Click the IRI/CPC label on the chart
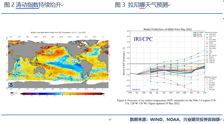The image size is (224, 124). [x=143, y=39]
